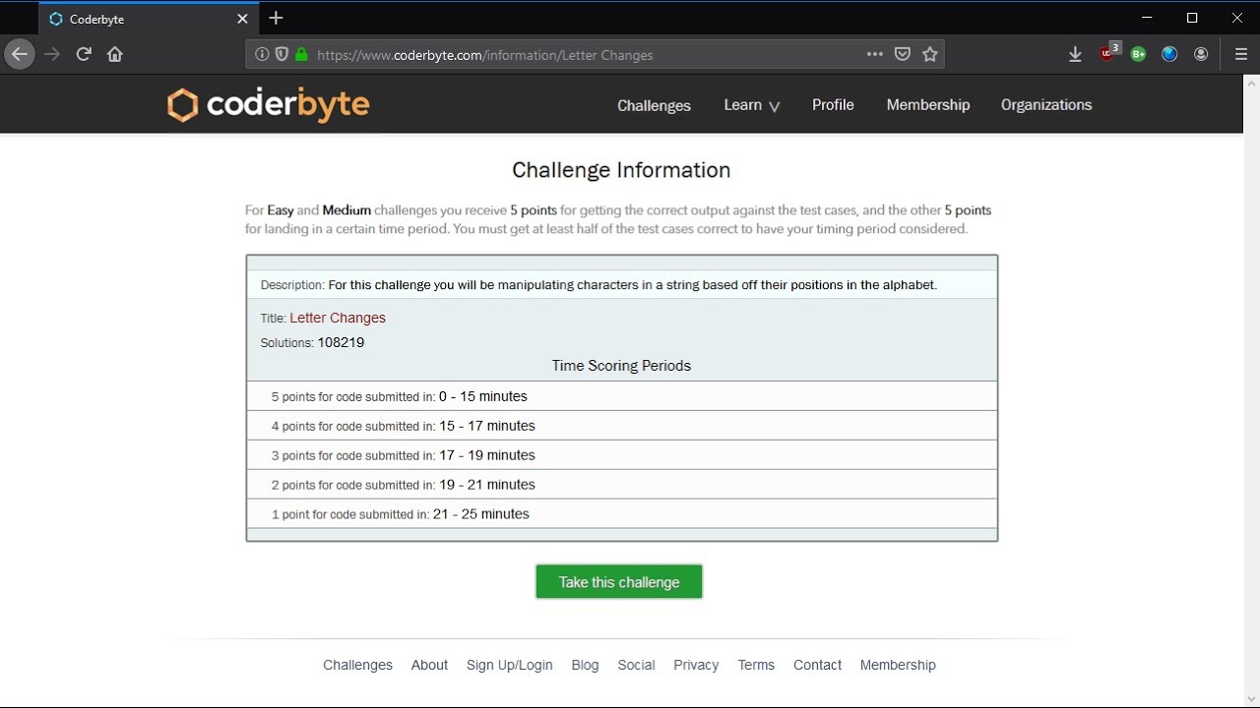The height and width of the screenshot is (708, 1260).
Task: Expand the Learn dropdown menu
Action: pos(752,105)
